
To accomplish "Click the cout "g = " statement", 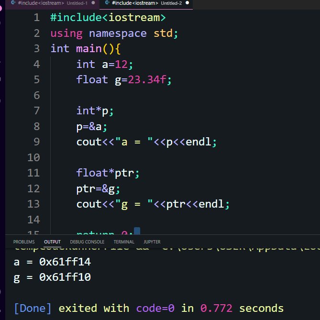I will tap(153, 204).
